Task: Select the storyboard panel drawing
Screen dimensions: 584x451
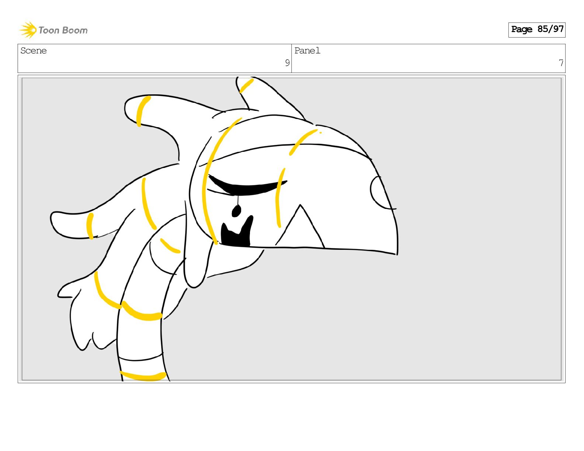Action: point(292,229)
